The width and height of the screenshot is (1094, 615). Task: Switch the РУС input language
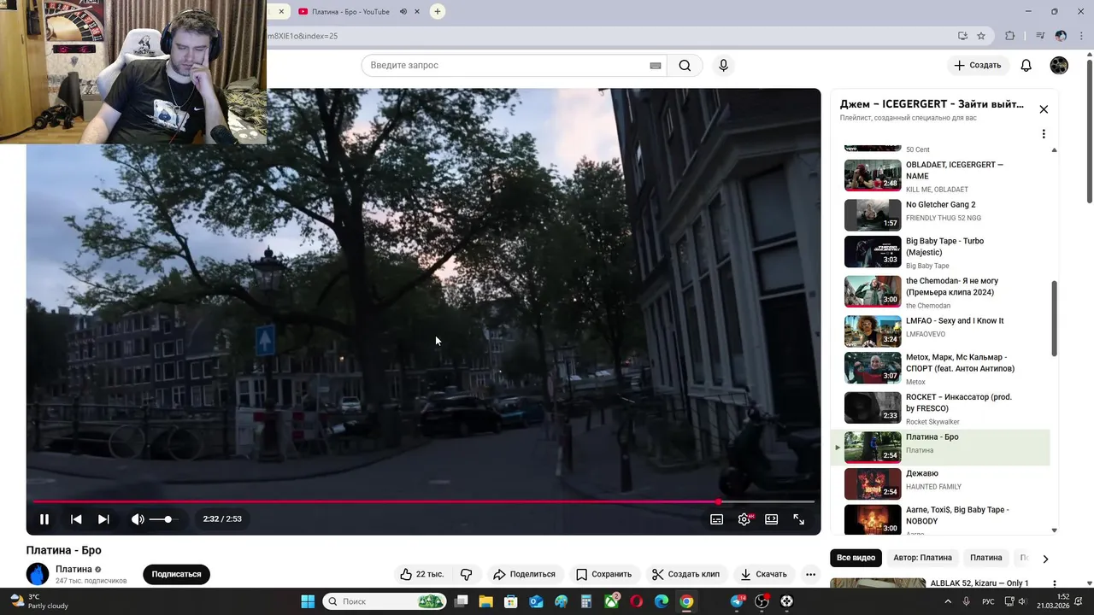click(x=988, y=601)
